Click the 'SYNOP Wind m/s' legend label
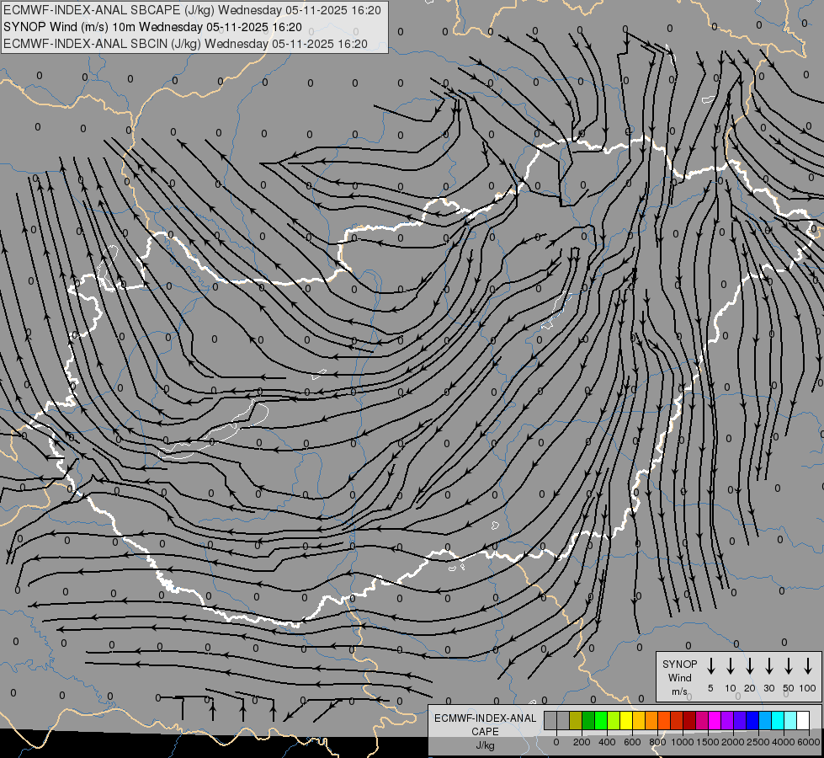 coord(679,677)
